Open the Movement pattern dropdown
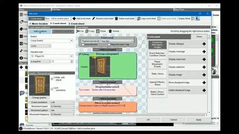Image resolution: width=239 pixels, height=134 pixels. (x=62, y=111)
